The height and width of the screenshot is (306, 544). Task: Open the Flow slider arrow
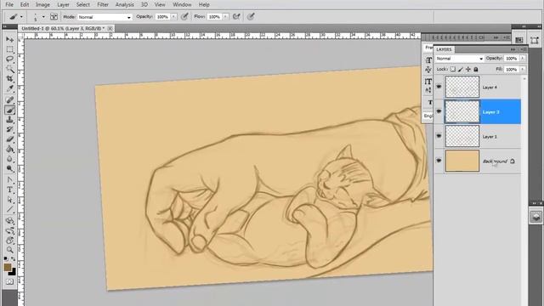(x=225, y=17)
